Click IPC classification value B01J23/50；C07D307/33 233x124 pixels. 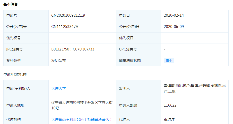(x=73, y=49)
